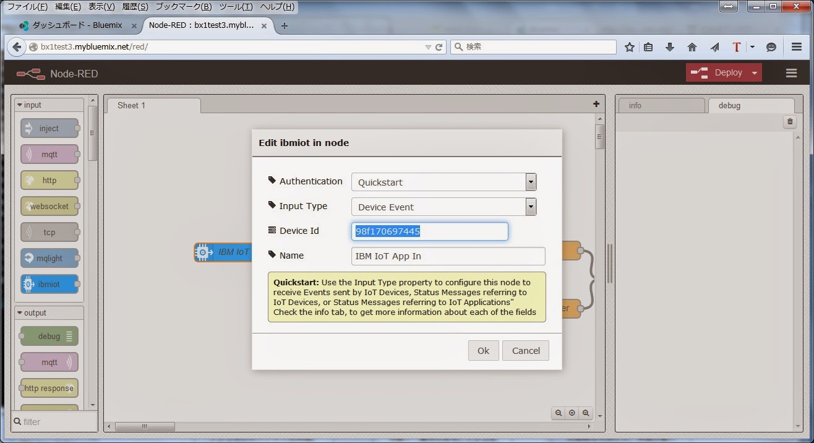Open the ブックマーク menu
814x443 pixels.
(183, 7)
